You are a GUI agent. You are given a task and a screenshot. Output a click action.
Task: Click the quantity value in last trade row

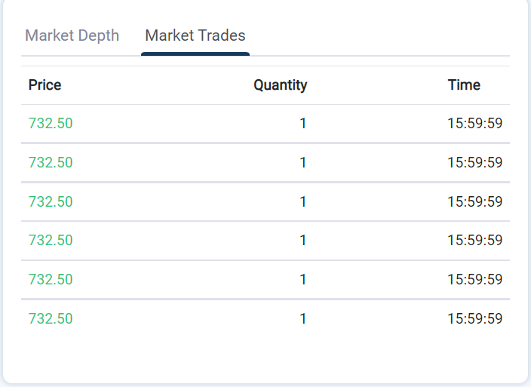coord(303,319)
